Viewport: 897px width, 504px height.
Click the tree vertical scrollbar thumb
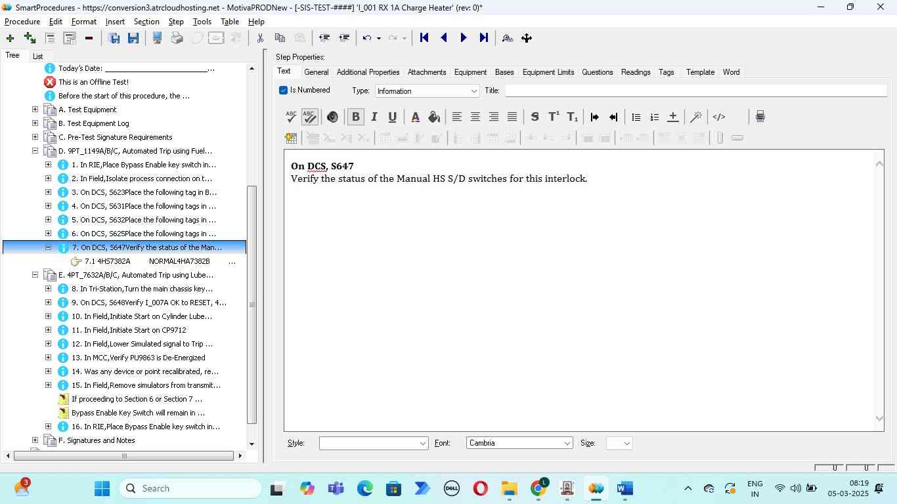252,304
